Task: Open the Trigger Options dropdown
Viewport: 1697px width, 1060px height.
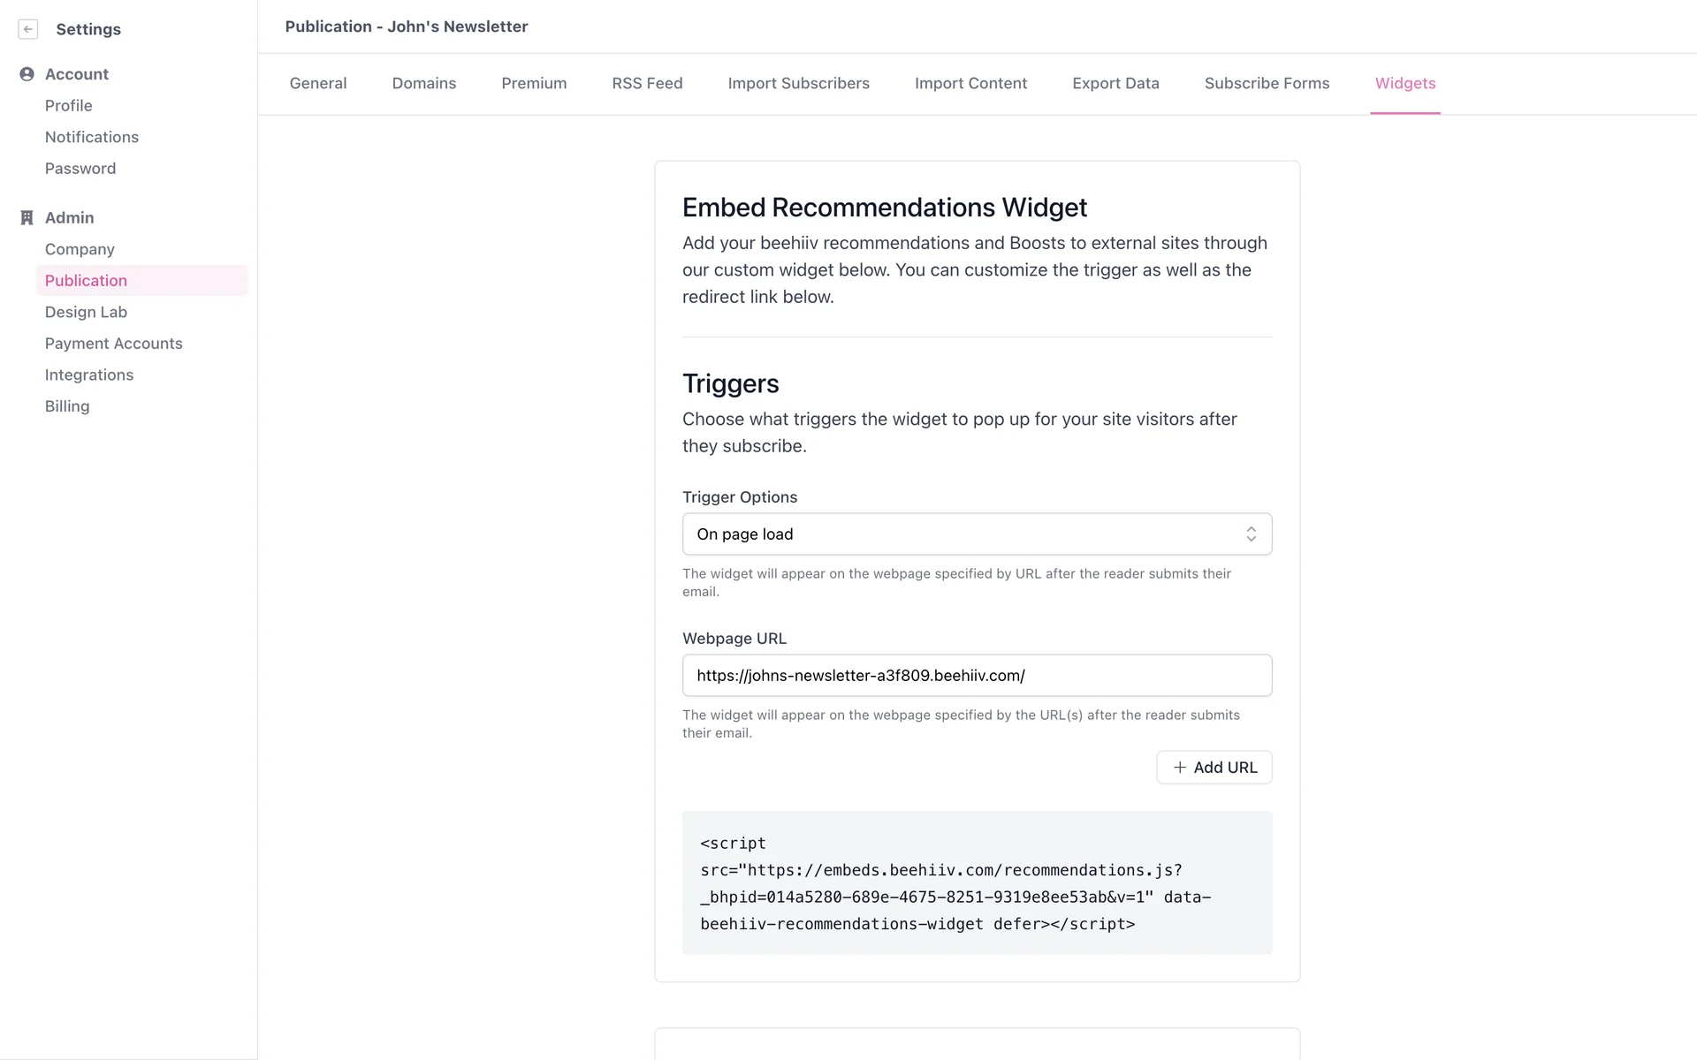Action: pyautogui.click(x=976, y=534)
